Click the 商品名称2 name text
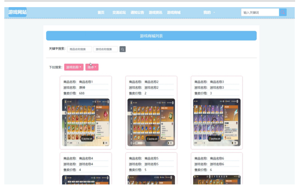 coord(152,82)
